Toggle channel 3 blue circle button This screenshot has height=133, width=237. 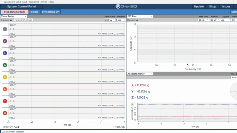click(5, 53)
